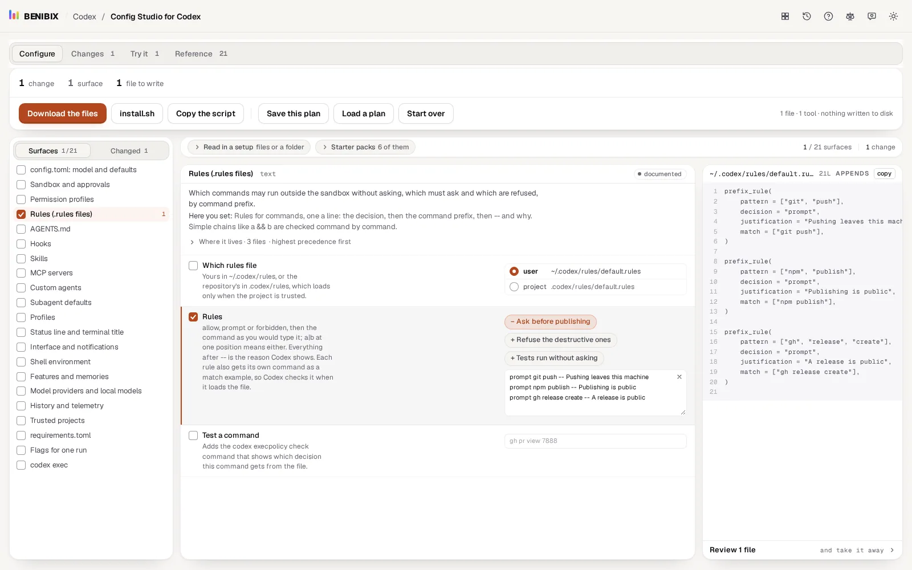This screenshot has height=570, width=912.
Task: Remove the 'Ask before publishing' preset
Action: coord(551,321)
